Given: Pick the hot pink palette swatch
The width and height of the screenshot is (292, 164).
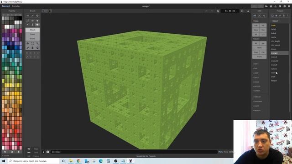Looking at the screenshot, I should 21,31.
